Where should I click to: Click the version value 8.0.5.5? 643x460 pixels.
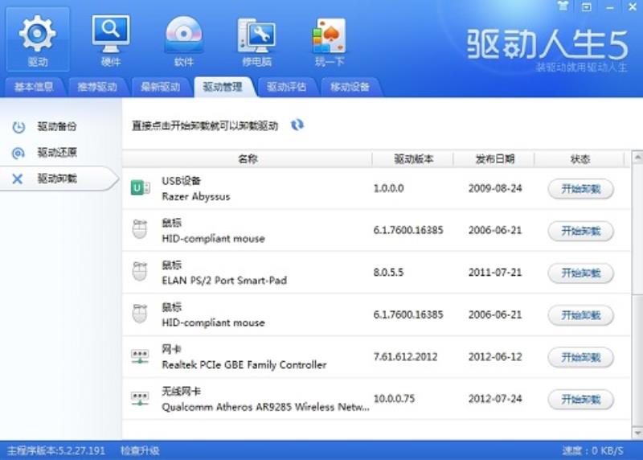coord(388,273)
